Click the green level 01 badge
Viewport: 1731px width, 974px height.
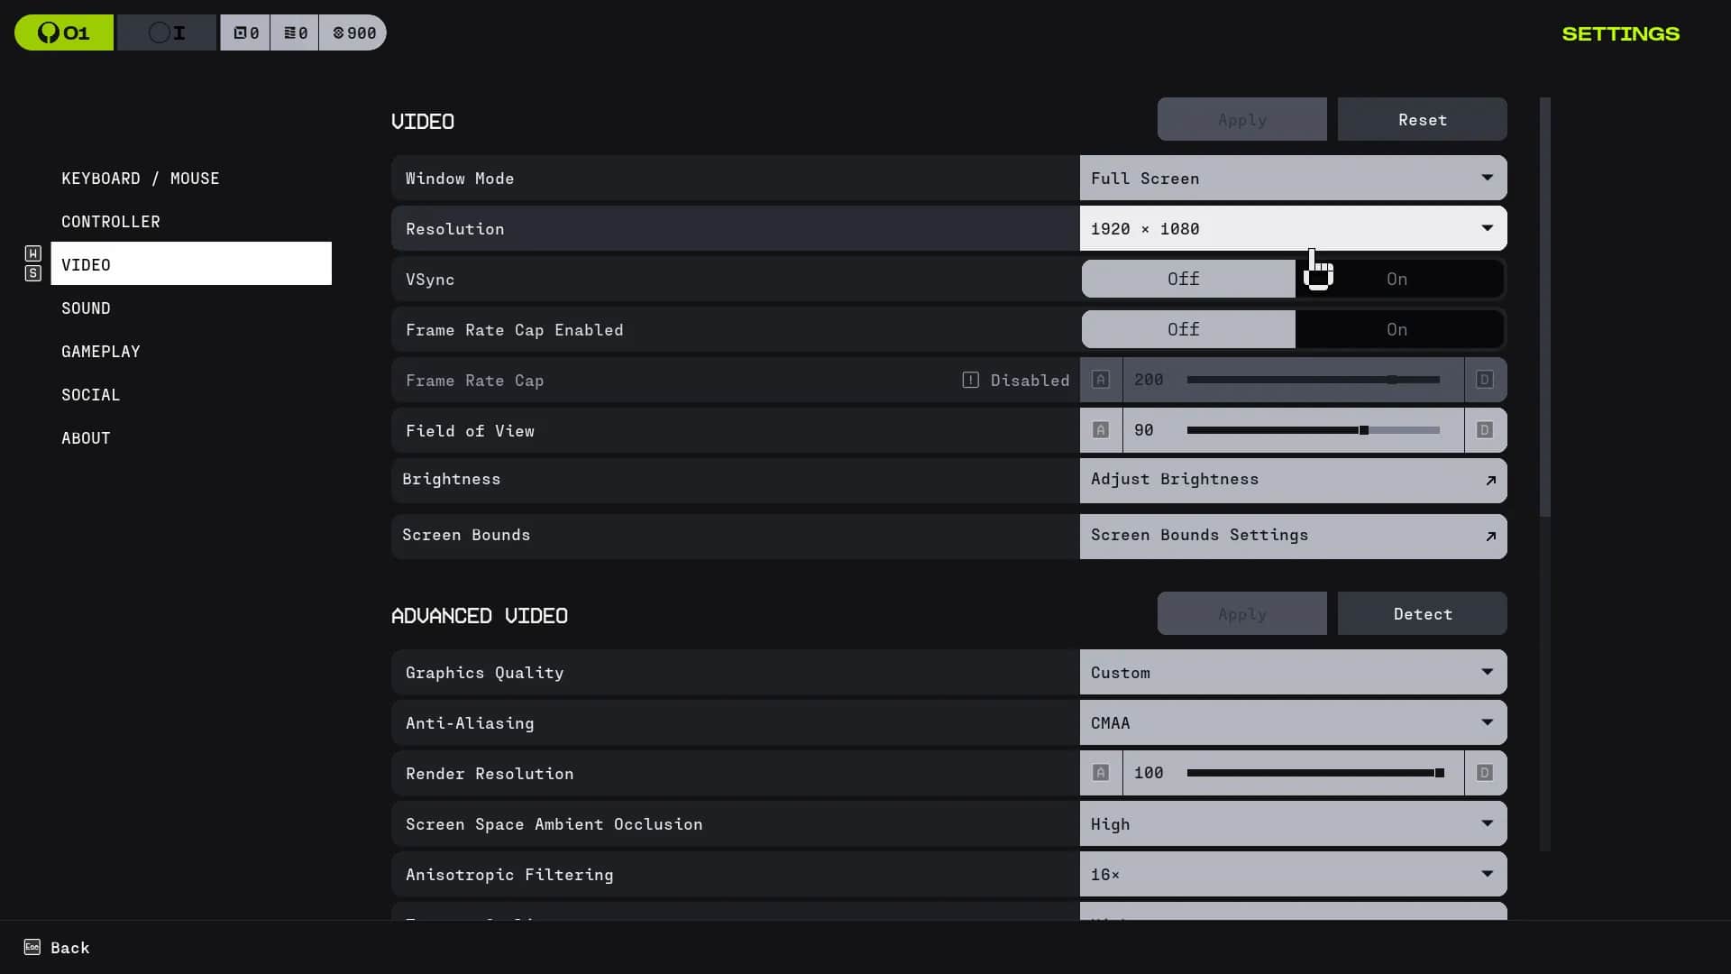point(64,33)
